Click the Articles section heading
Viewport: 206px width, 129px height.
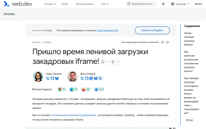[x=9, y=14]
